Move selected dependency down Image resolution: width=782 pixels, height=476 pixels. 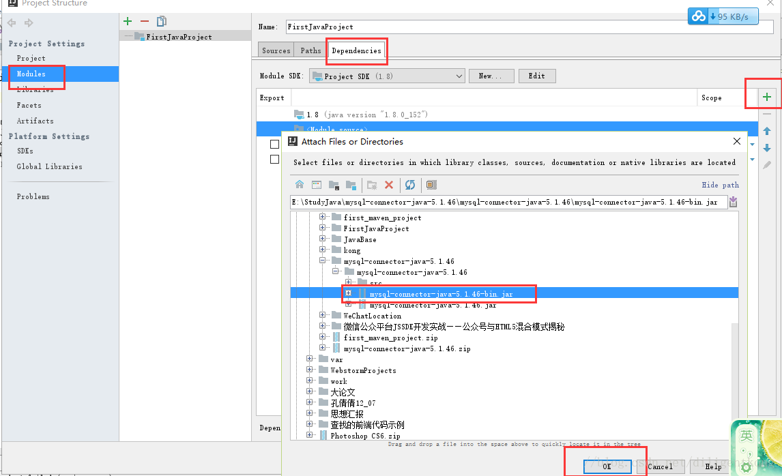[x=767, y=148]
